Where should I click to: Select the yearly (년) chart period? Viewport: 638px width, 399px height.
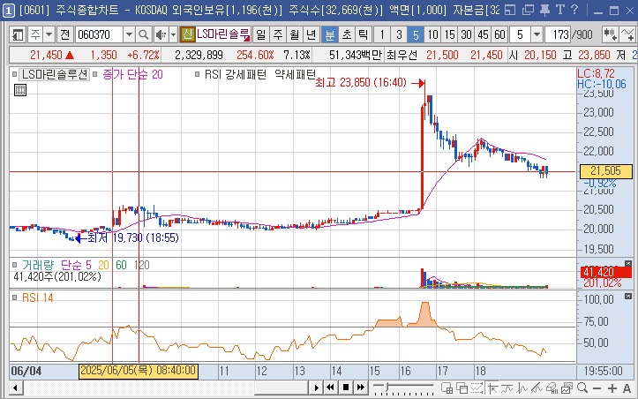click(x=311, y=34)
